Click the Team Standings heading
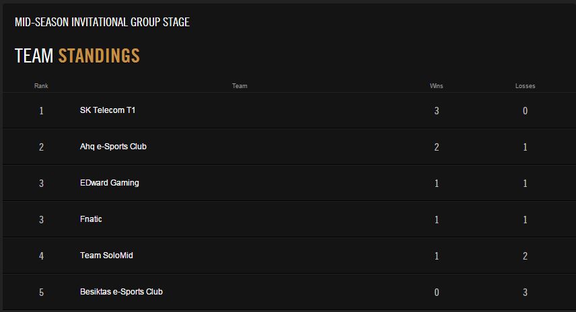 click(x=77, y=56)
